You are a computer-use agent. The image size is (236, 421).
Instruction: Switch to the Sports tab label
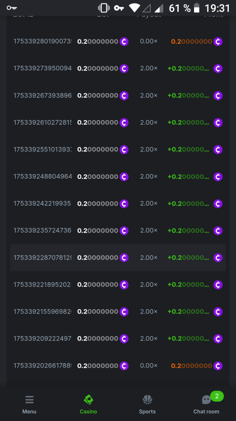coord(147,412)
